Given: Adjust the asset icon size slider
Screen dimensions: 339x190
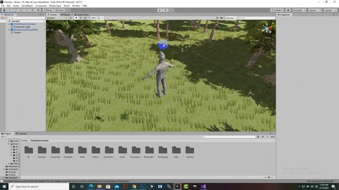Looking at the screenshot, I should click(269, 177).
